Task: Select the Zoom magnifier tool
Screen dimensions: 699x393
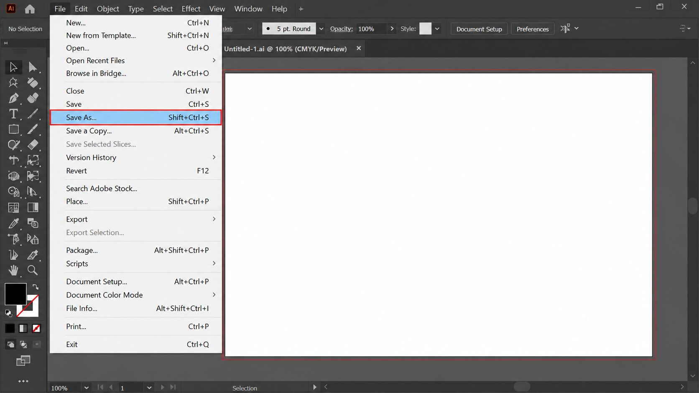Action: (x=33, y=270)
